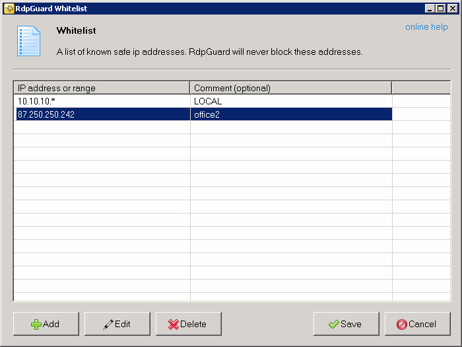Click the office2 comment cell
Image resolution: width=462 pixels, height=347 pixels.
point(291,114)
